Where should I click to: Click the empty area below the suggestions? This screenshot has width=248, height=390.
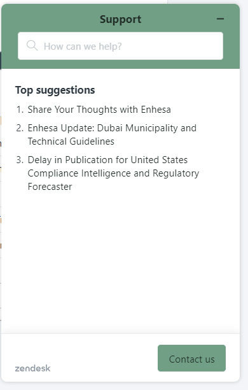[120, 261]
